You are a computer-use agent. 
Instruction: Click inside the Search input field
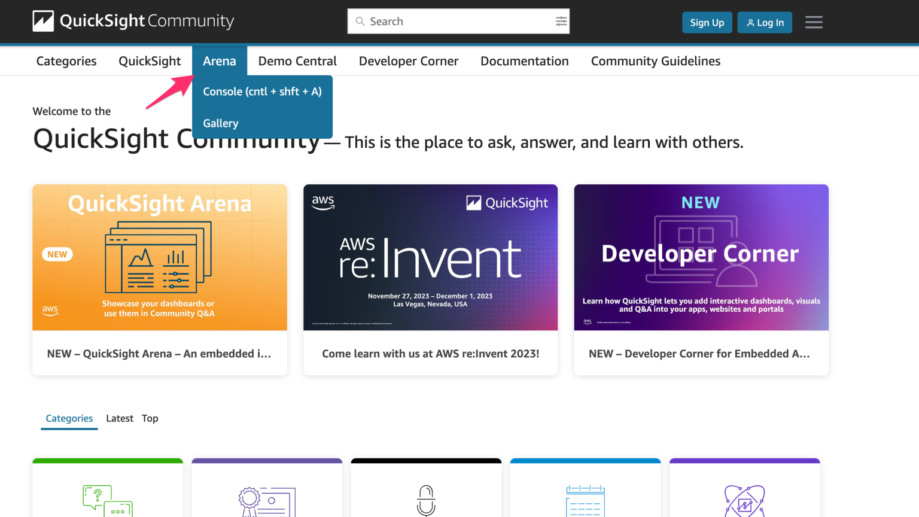[x=455, y=21]
